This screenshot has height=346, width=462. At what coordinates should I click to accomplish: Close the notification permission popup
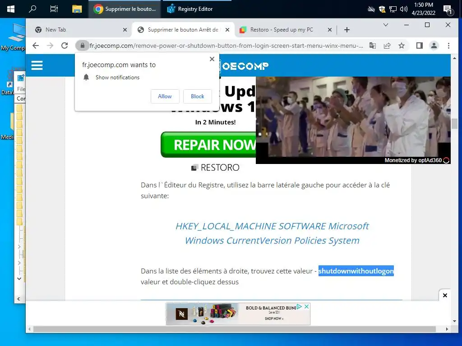tap(212, 59)
